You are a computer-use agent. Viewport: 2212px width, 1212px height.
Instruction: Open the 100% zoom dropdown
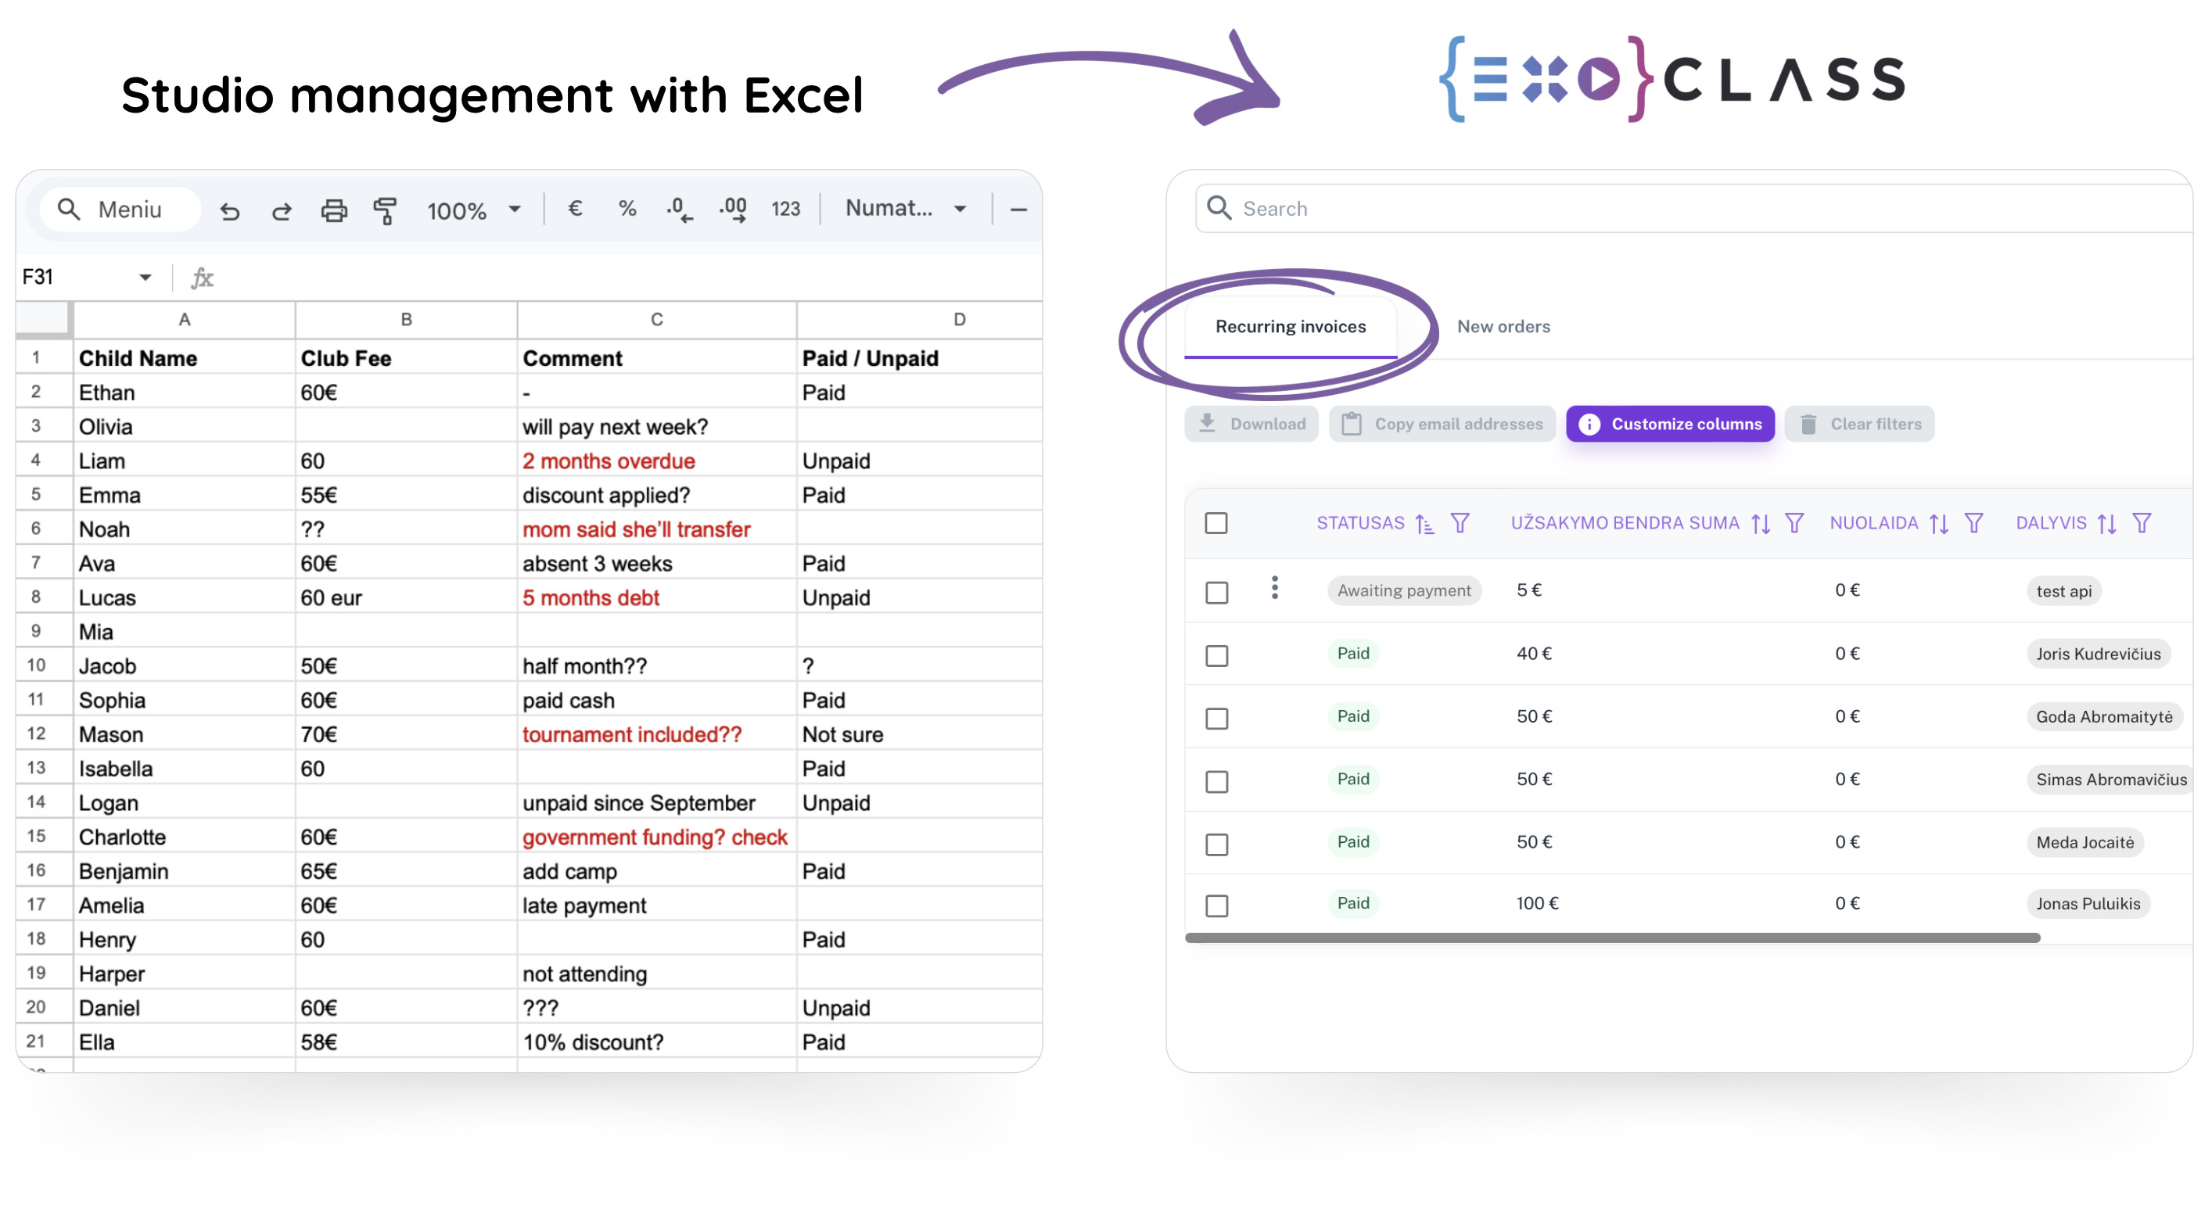tap(474, 210)
